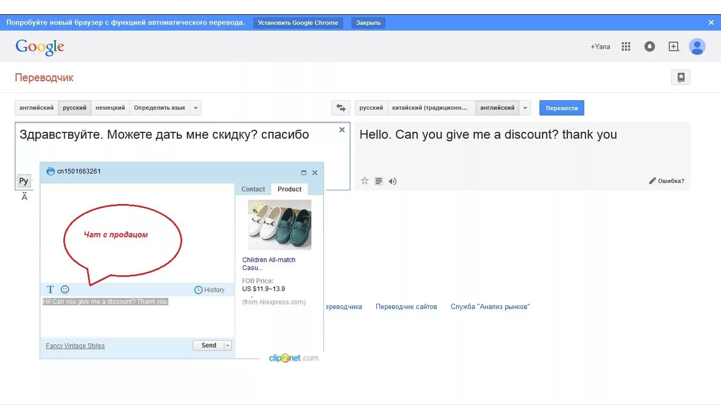Open 'Переводчик сайтов' link

406,306
